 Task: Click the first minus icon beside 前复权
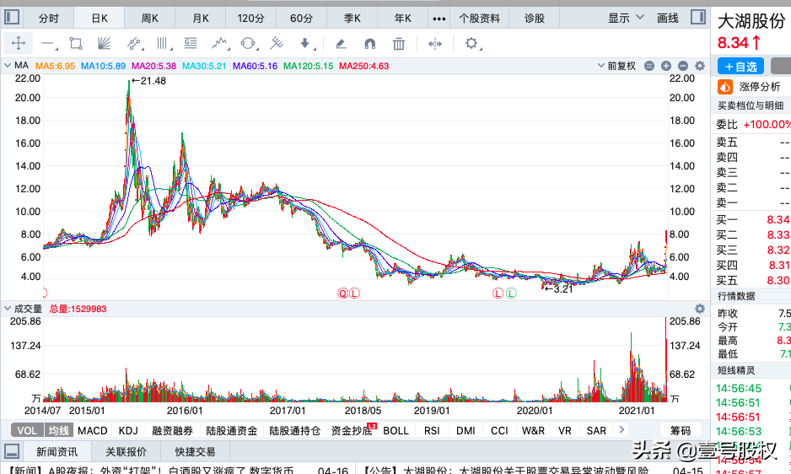tap(649, 66)
